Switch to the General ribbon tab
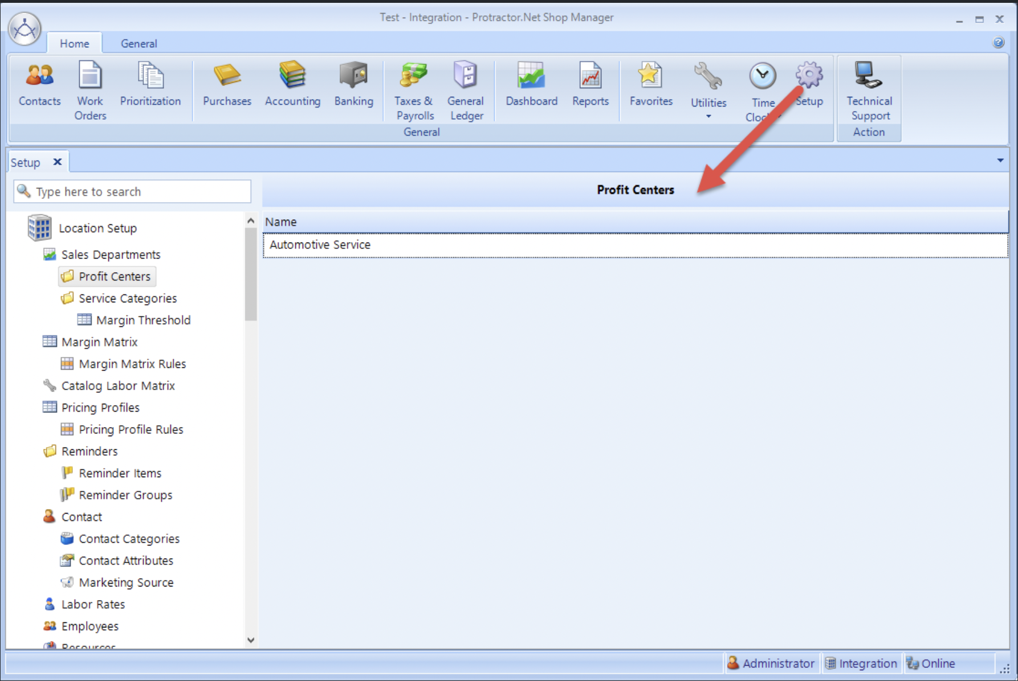The width and height of the screenshot is (1018, 681). [138, 43]
